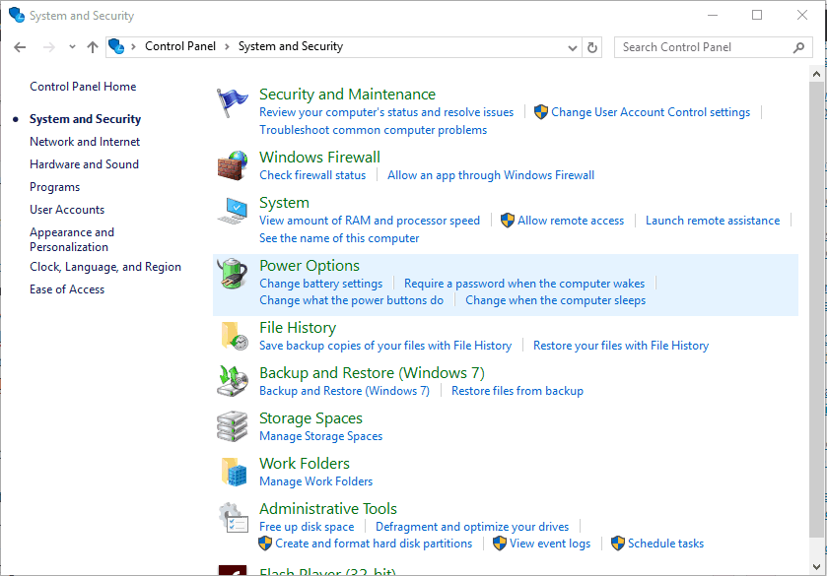
Task: Click in the Search Control Panel box
Action: tap(705, 46)
